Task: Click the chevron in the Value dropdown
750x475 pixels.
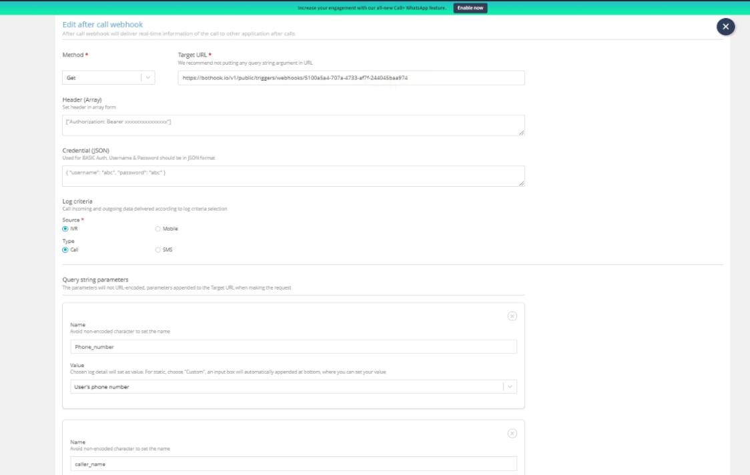Action: pos(510,387)
